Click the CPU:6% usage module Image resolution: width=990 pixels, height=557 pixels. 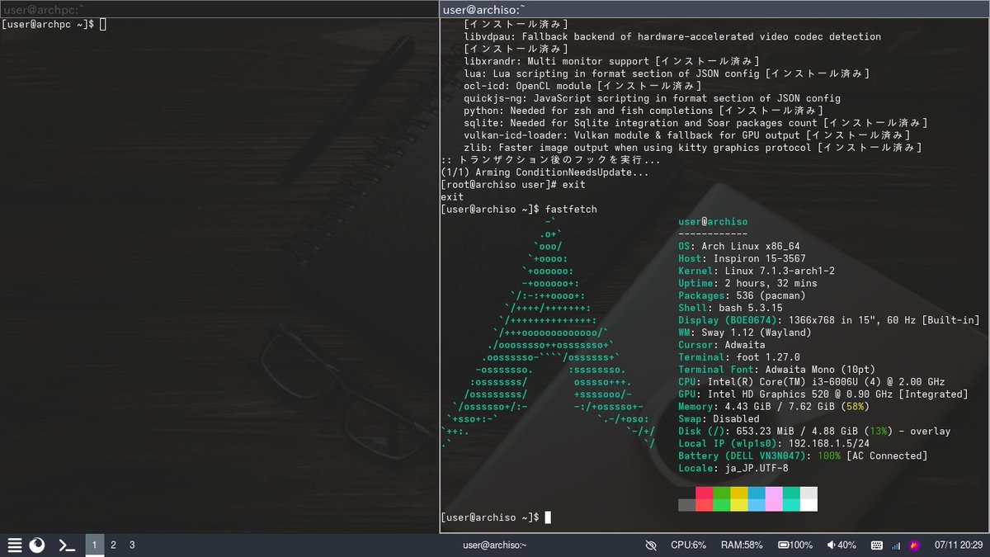pos(688,545)
